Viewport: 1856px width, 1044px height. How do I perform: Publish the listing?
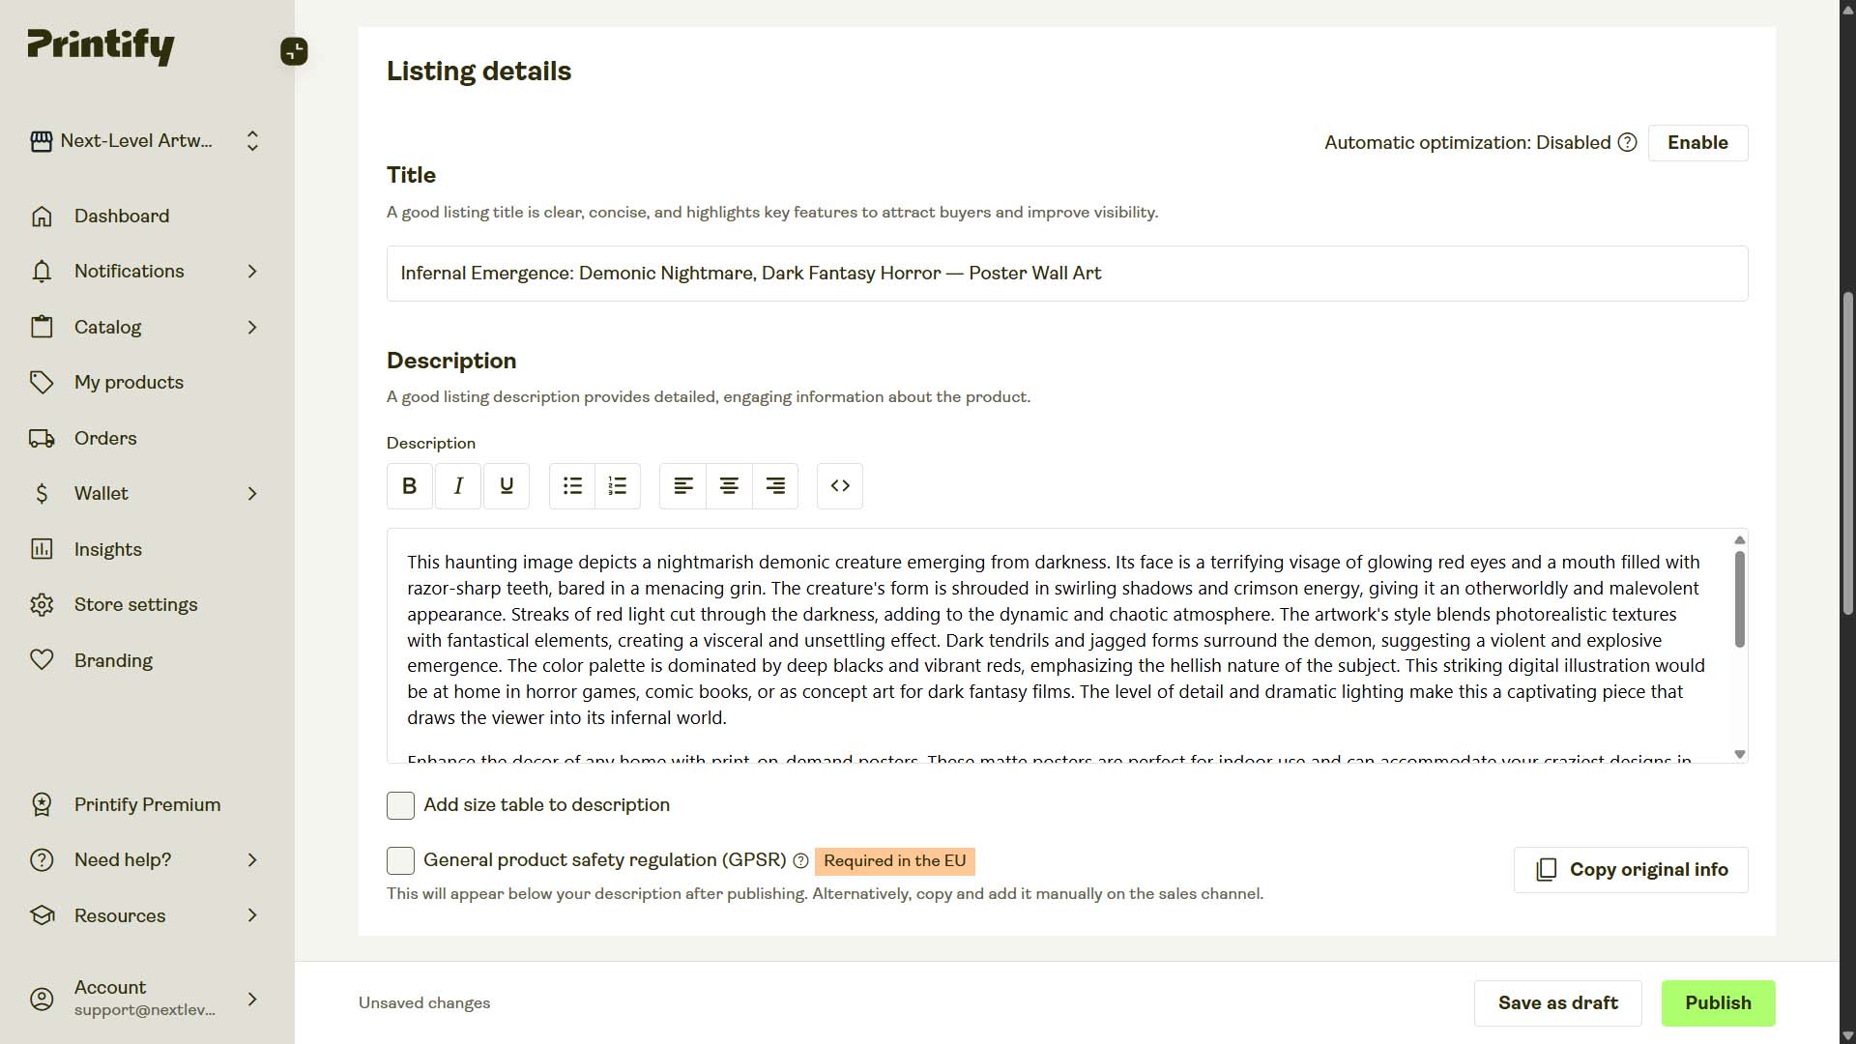tap(1717, 1002)
